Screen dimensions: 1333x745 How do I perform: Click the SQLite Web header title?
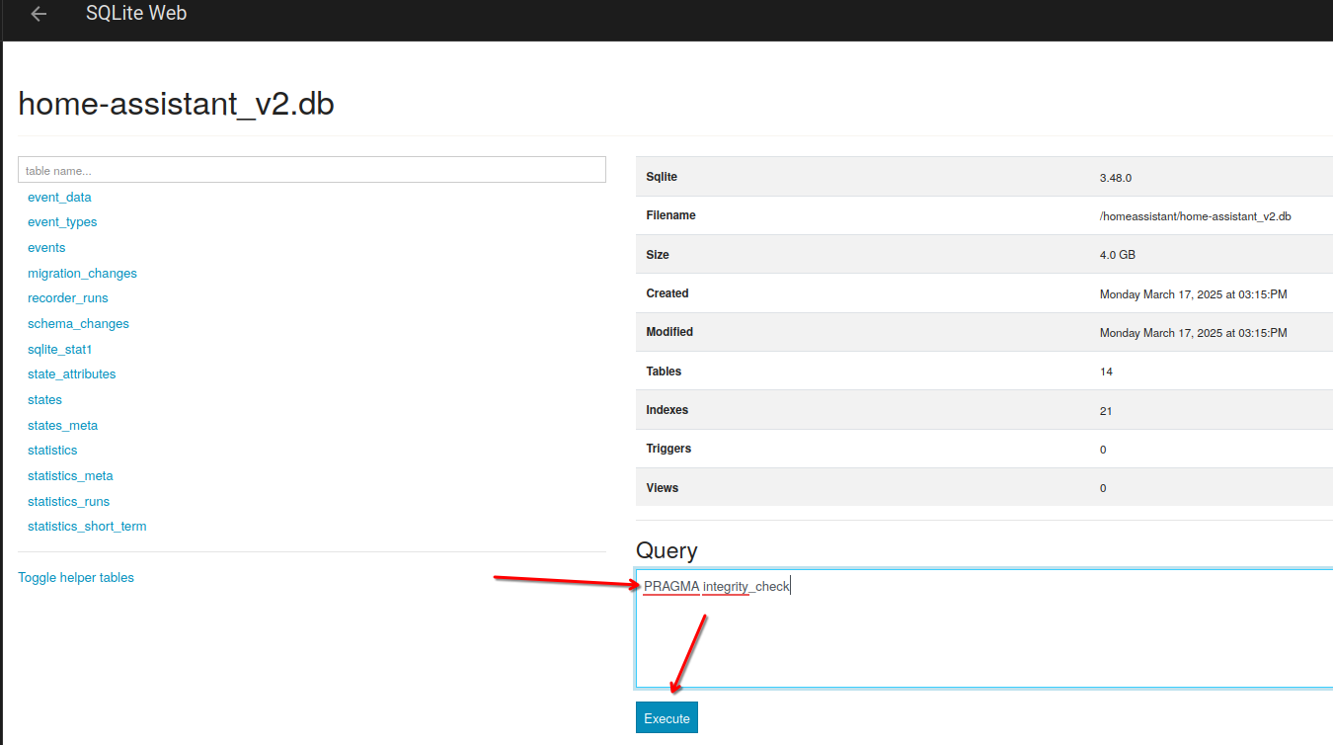[x=136, y=13]
